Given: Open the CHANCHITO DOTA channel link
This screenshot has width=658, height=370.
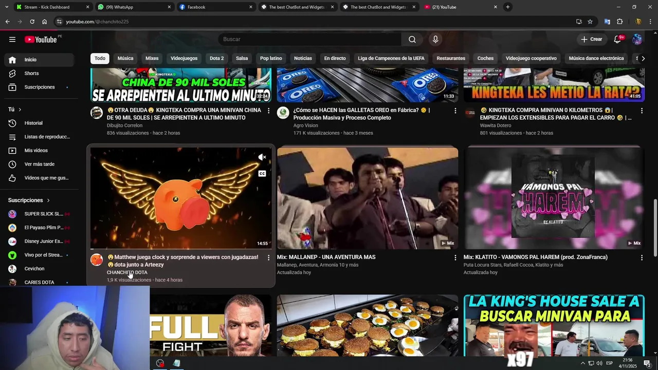Looking at the screenshot, I should coord(127,272).
